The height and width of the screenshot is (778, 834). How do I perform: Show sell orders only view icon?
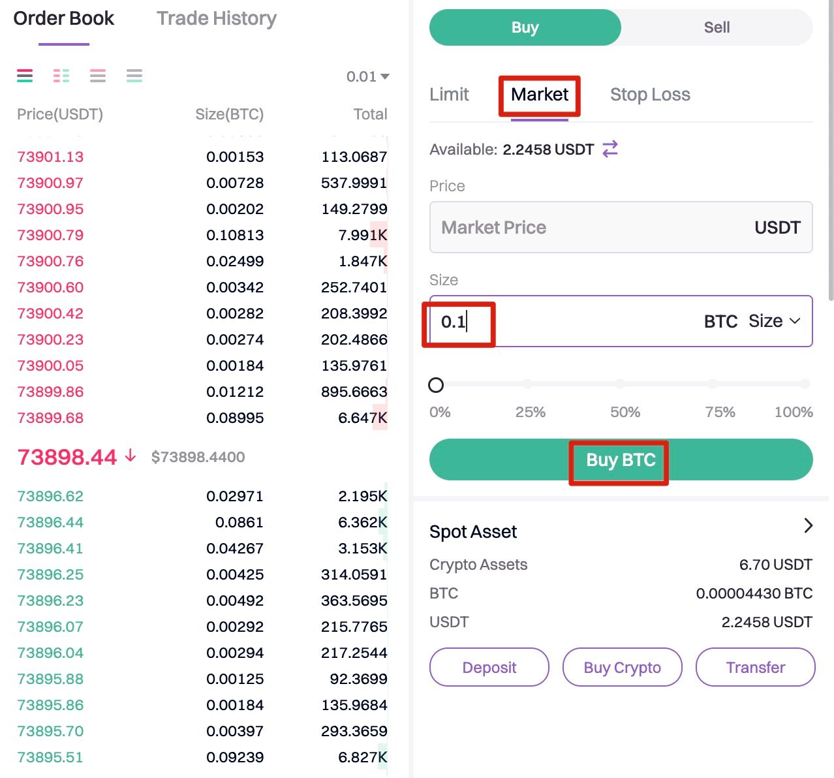pyautogui.click(x=98, y=76)
